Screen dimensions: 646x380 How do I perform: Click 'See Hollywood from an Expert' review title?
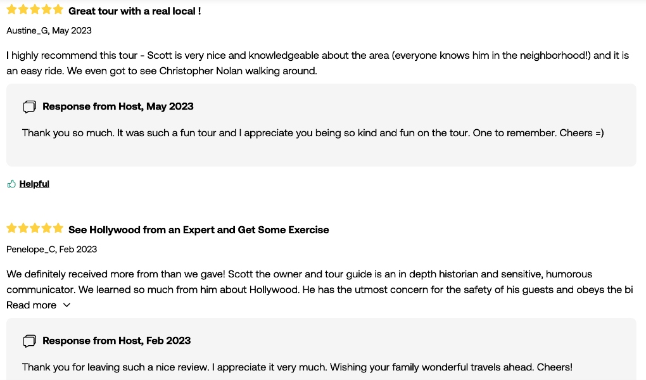(x=199, y=229)
